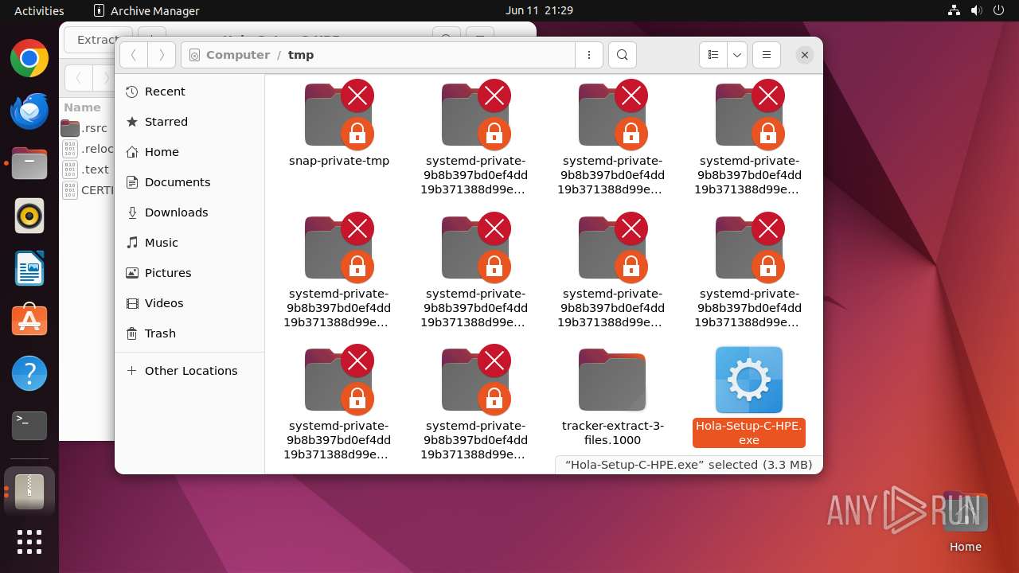
Task: Open Files app from dock
Action: (29, 163)
